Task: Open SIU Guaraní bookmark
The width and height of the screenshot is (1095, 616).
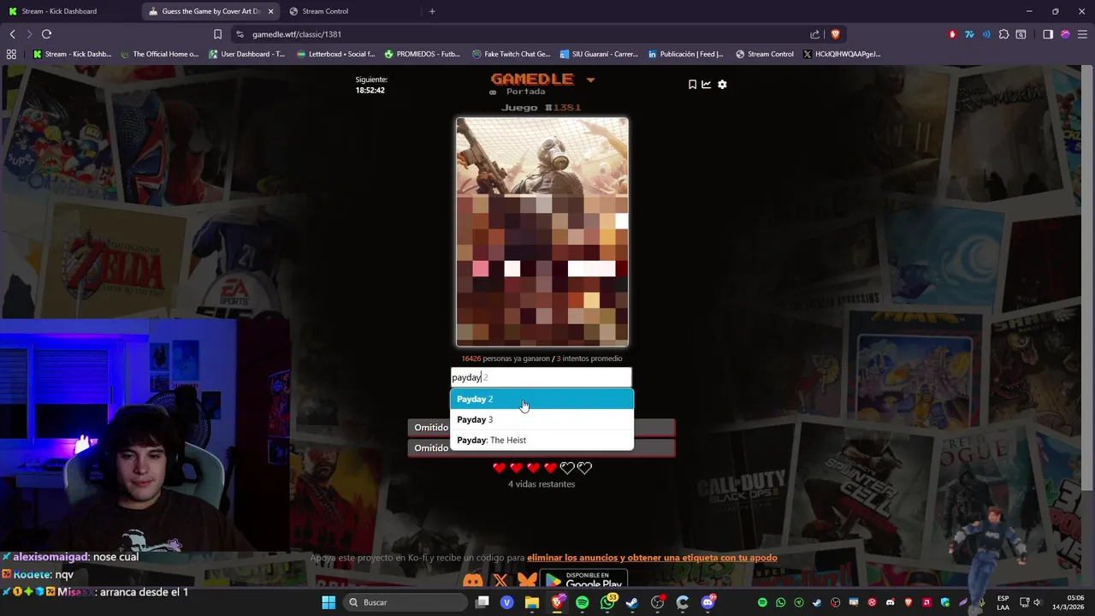Action: [x=598, y=54]
